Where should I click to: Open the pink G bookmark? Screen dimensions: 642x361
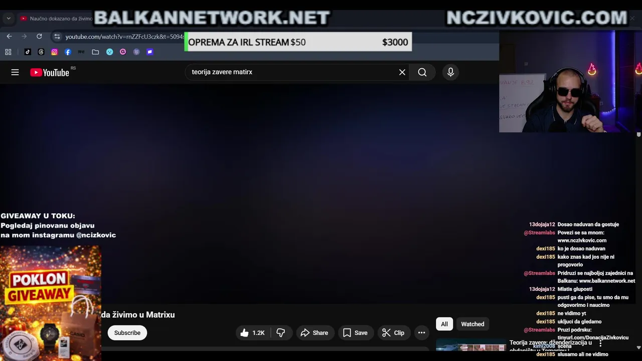pos(123,52)
